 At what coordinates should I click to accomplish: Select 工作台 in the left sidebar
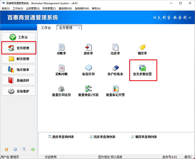tap(19, 37)
